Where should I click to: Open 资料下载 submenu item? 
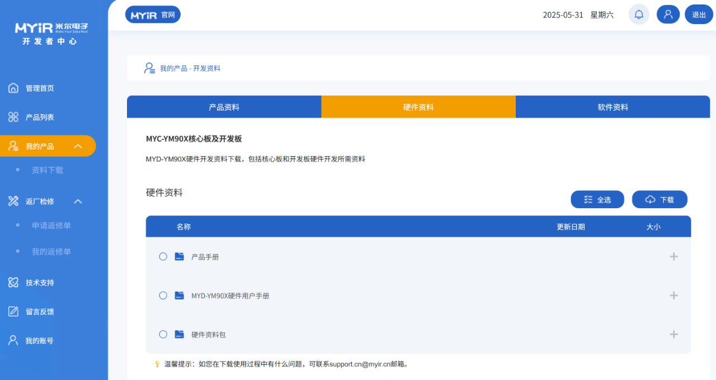pyautogui.click(x=48, y=170)
